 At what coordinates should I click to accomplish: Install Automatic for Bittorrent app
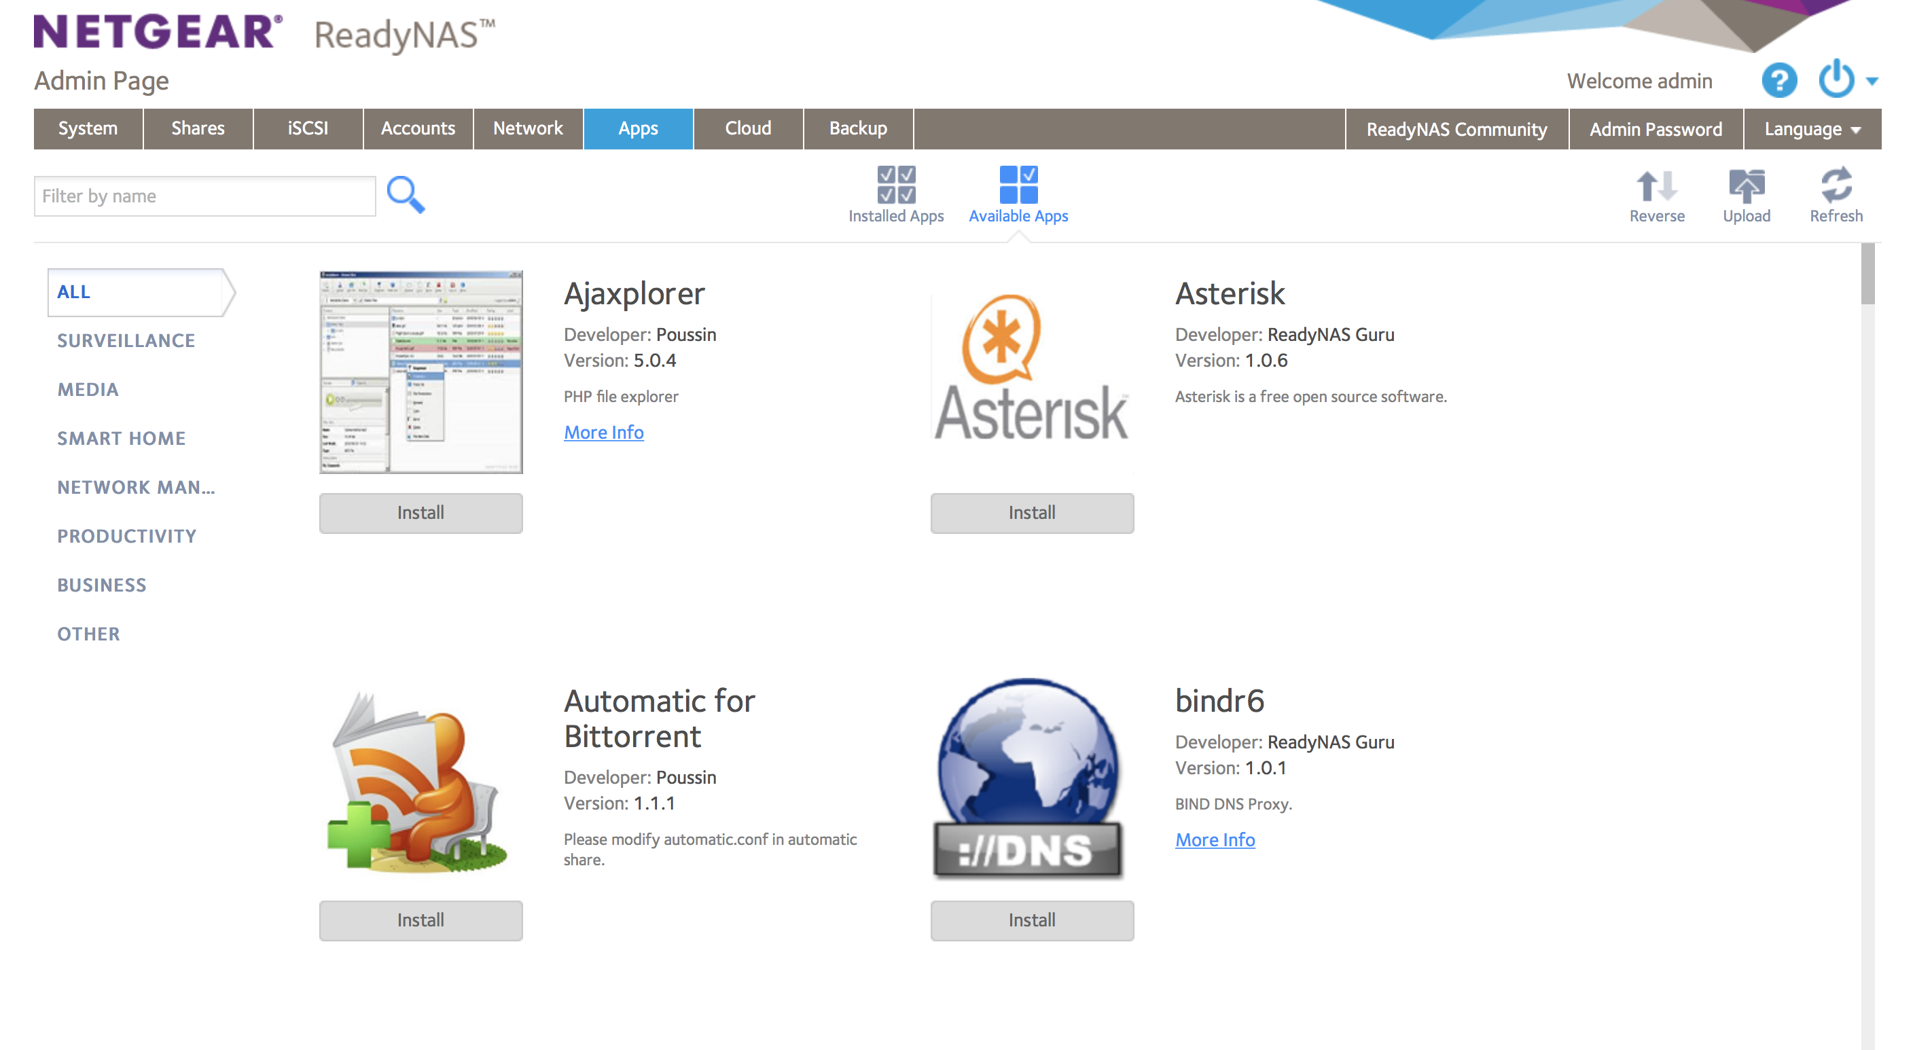coord(420,920)
